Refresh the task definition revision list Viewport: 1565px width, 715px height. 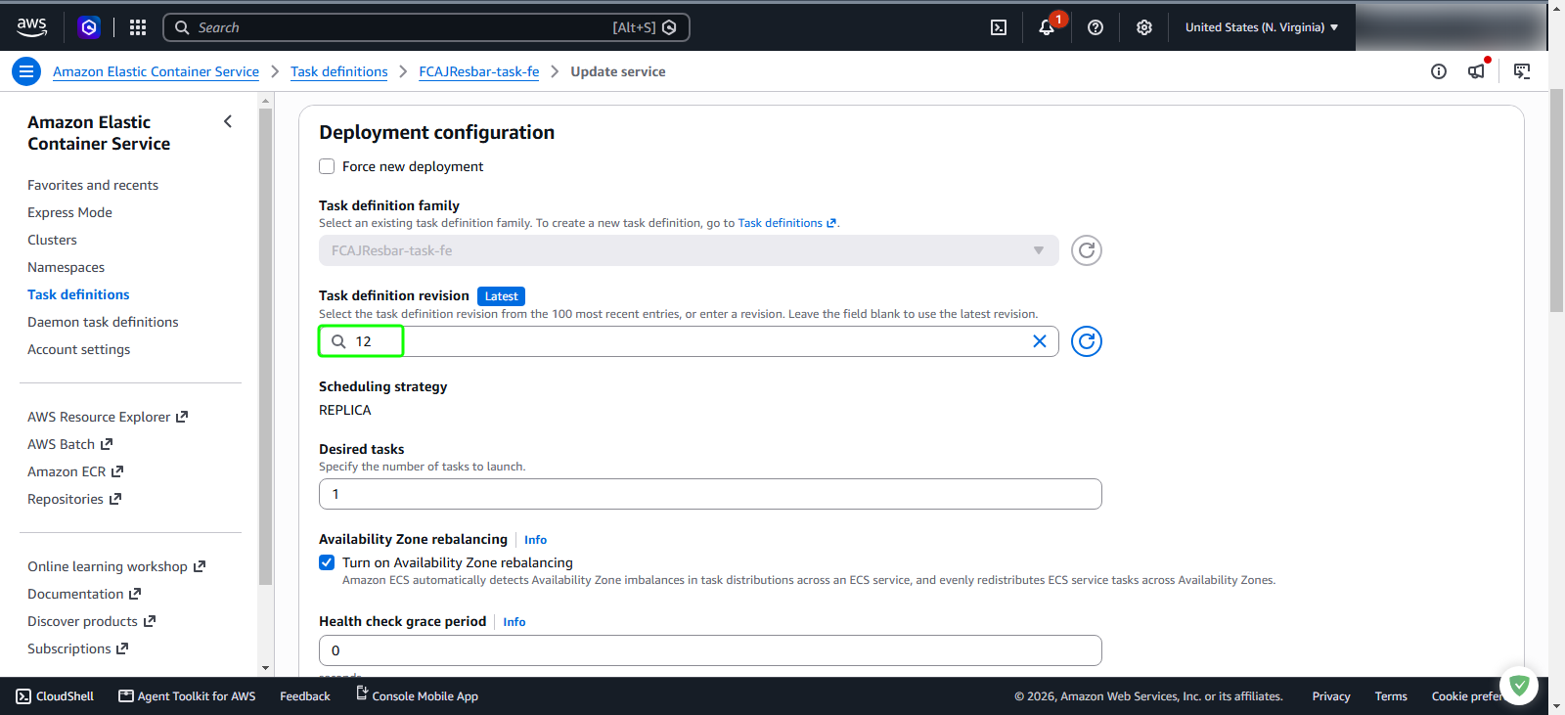[x=1087, y=341]
